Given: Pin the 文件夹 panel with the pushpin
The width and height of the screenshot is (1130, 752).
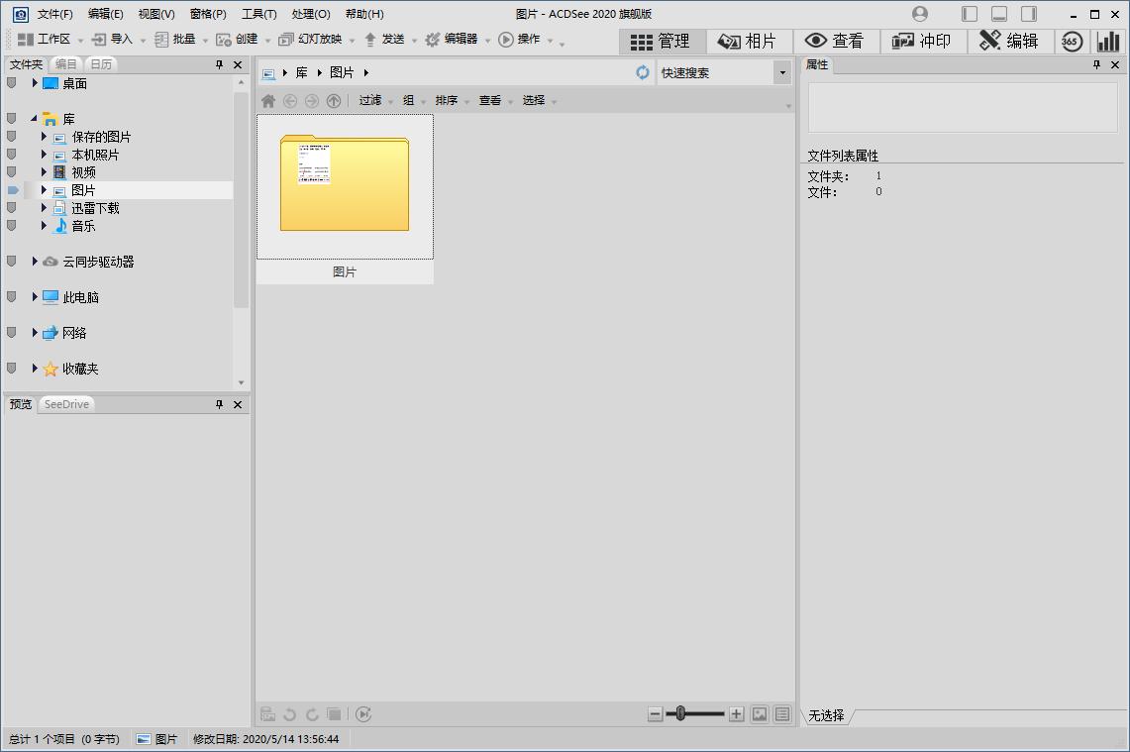Looking at the screenshot, I should pyautogui.click(x=219, y=63).
